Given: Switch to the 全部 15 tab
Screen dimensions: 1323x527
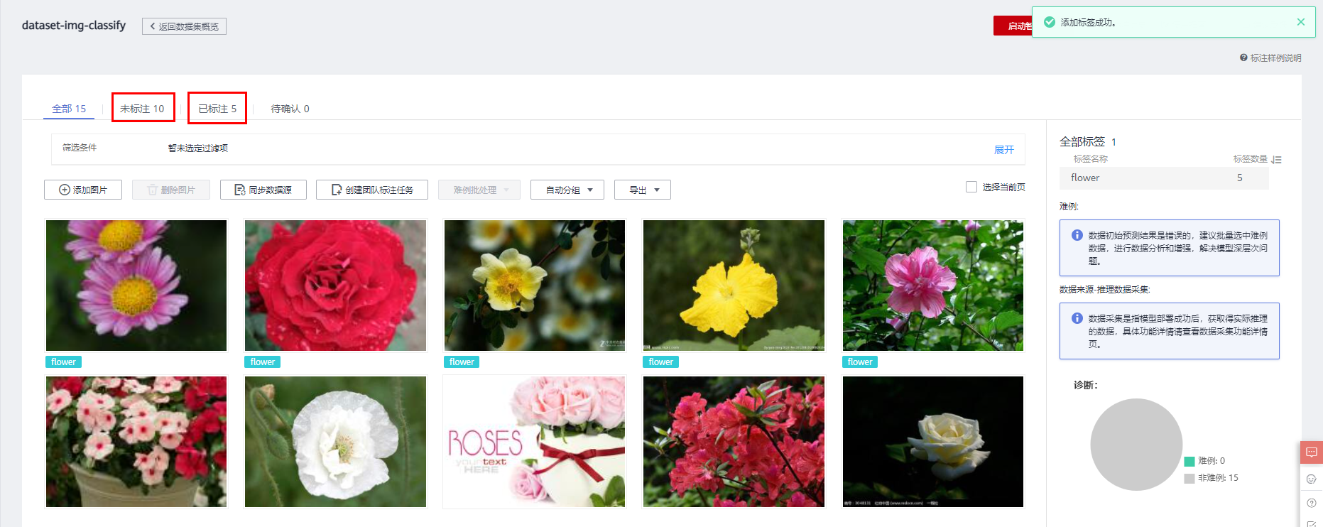Looking at the screenshot, I should click(x=69, y=109).
